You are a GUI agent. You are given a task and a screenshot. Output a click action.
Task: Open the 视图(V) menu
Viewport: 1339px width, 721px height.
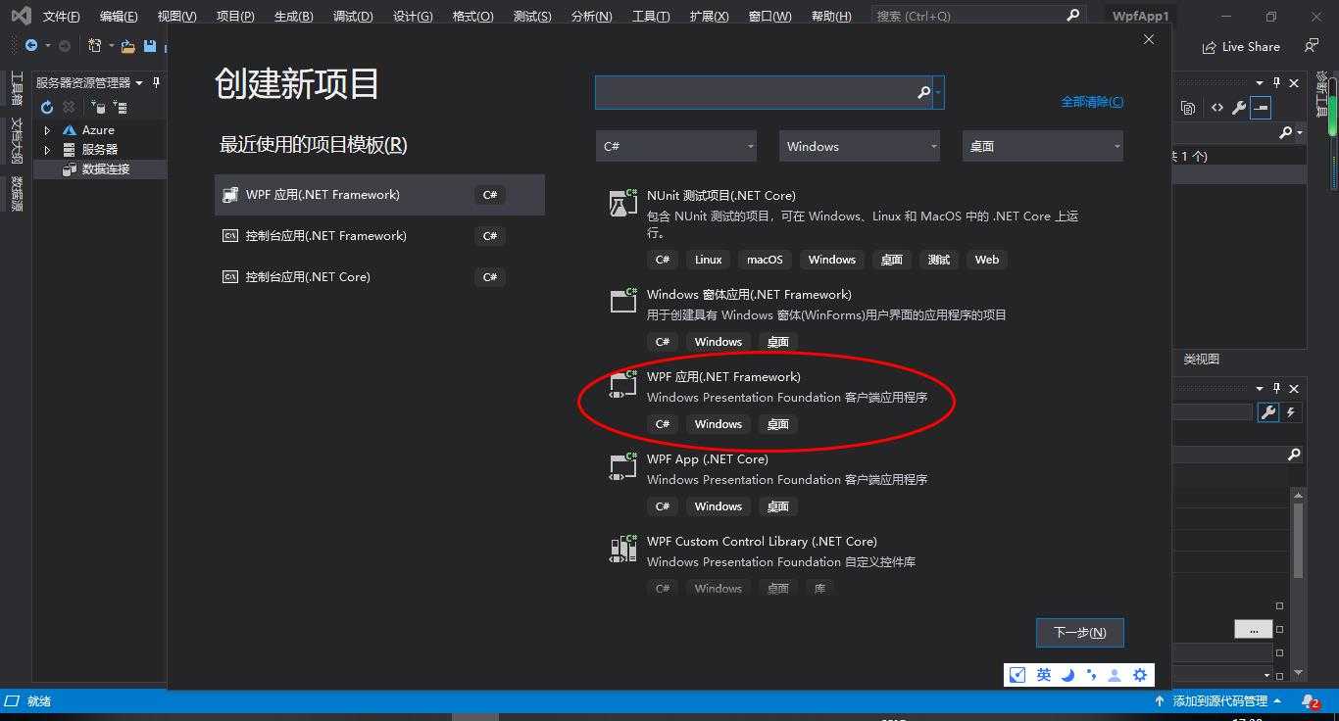176,17
